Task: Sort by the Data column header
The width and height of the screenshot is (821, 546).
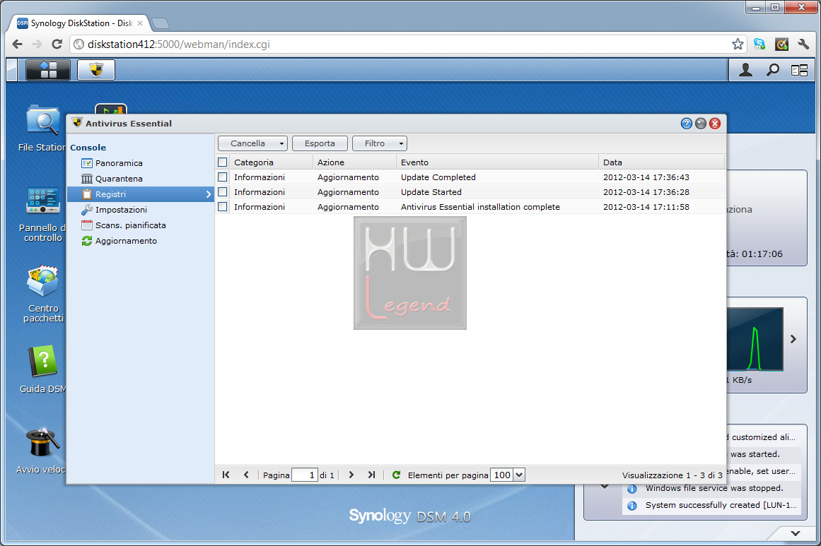Action: pyautogui.click(x=661, y=162)
